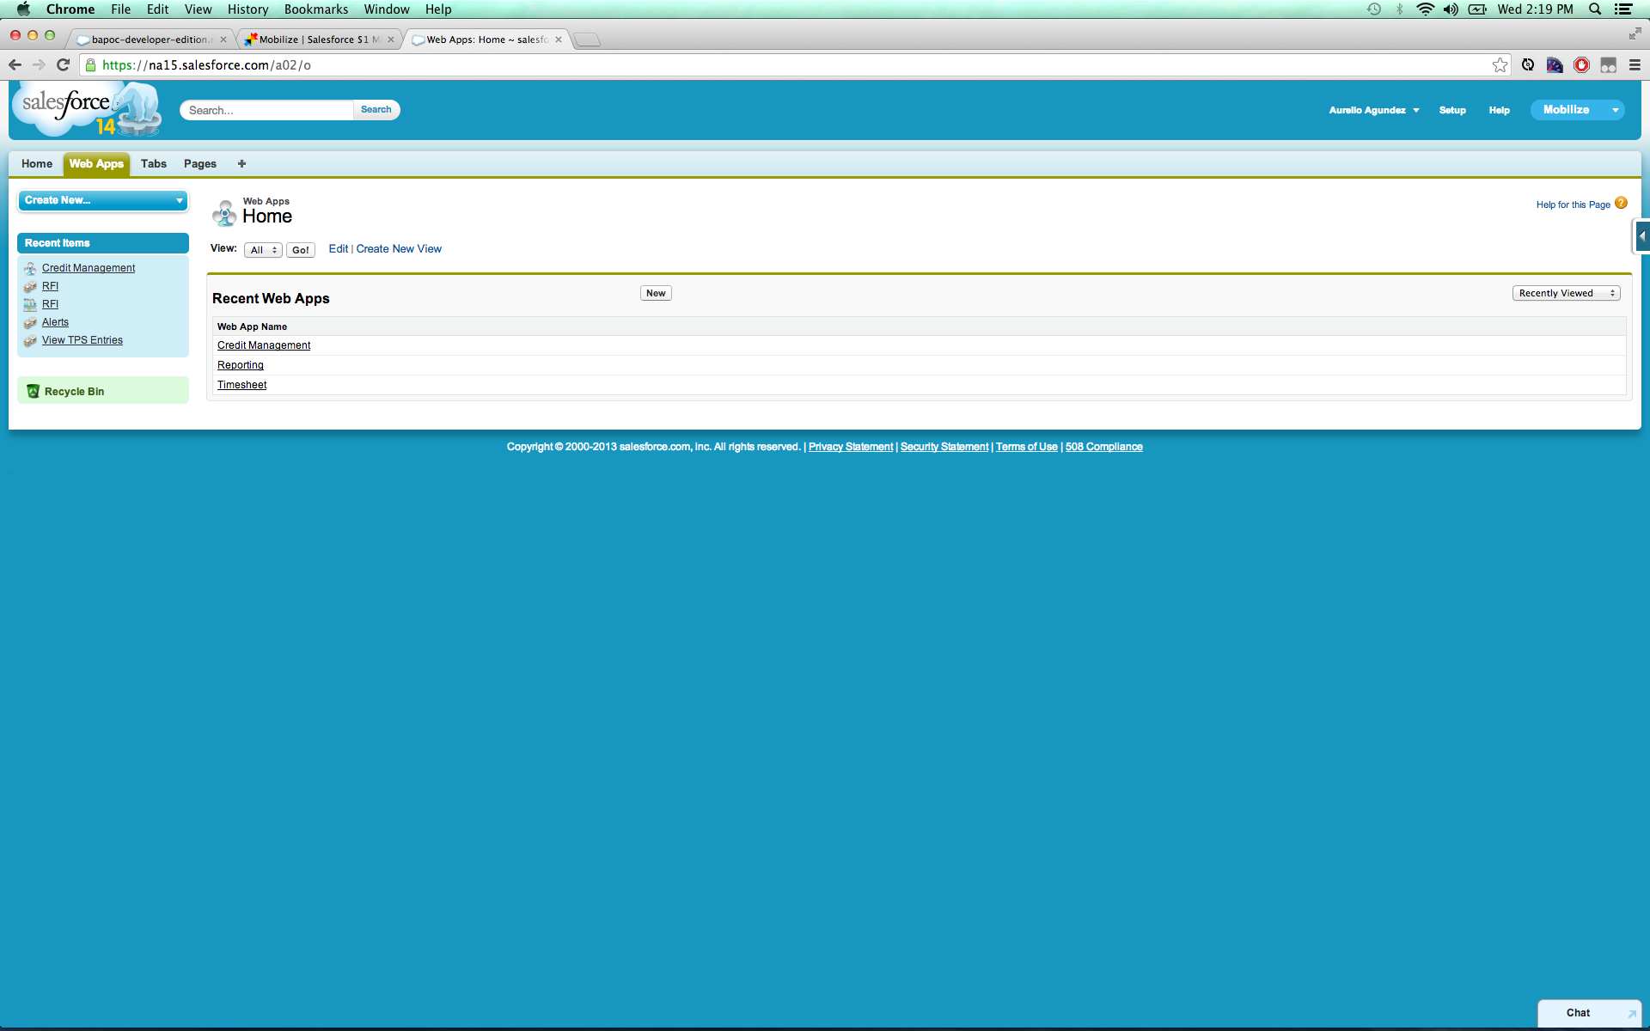The width and height of the screenshot is (1650, 1031).
Task: Reload the page in Chrome
Action: [x=63, y=65]
